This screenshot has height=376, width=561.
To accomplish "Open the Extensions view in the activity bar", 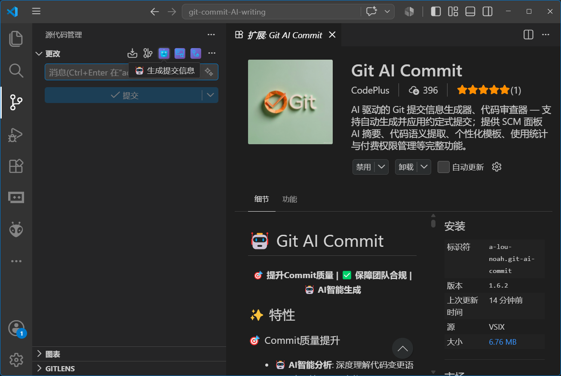I will [16, 166].
